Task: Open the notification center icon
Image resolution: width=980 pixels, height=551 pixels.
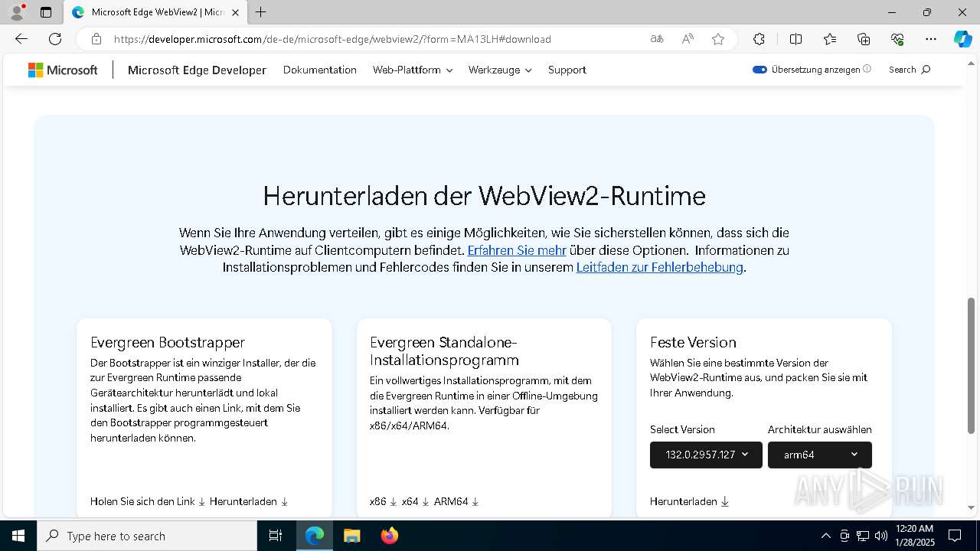Action: click(x=955, y=536)
